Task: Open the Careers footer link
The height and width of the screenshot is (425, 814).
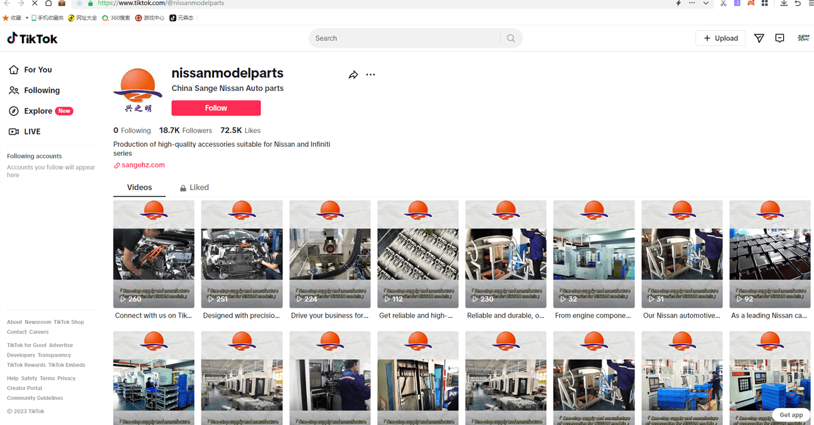Action: pyautogui.click(x=38, y=332)
